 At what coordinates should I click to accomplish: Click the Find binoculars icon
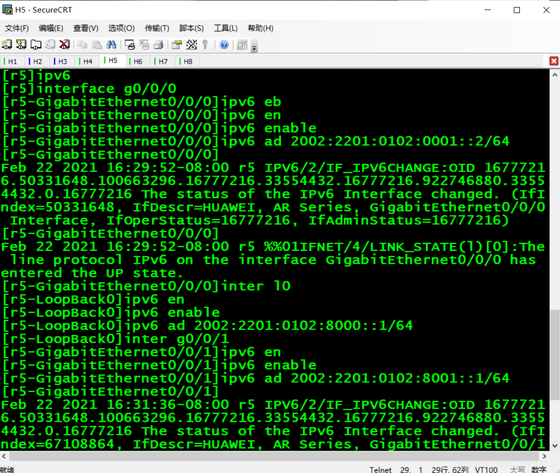coord(111,45)
